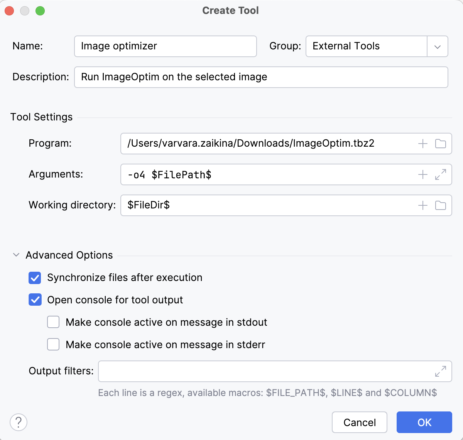This screenshot has width=463, height=440.
Task: Enable Make console active on message in stderr
Action: 53,344
